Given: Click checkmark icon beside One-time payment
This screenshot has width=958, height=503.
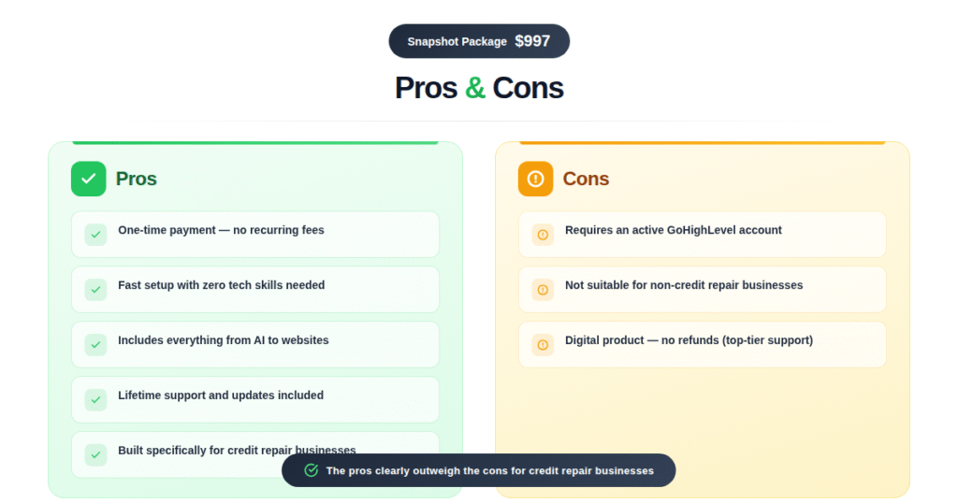Looking at the screenshot, I should click(x=96, y=235).
